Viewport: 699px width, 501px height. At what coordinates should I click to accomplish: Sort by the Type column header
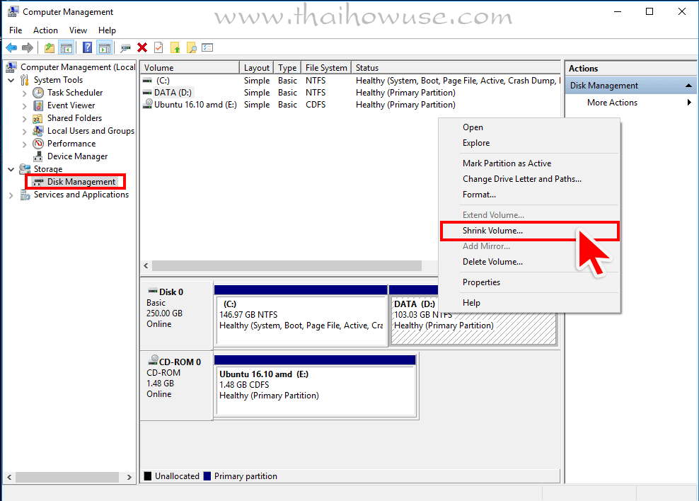[287, 68]
